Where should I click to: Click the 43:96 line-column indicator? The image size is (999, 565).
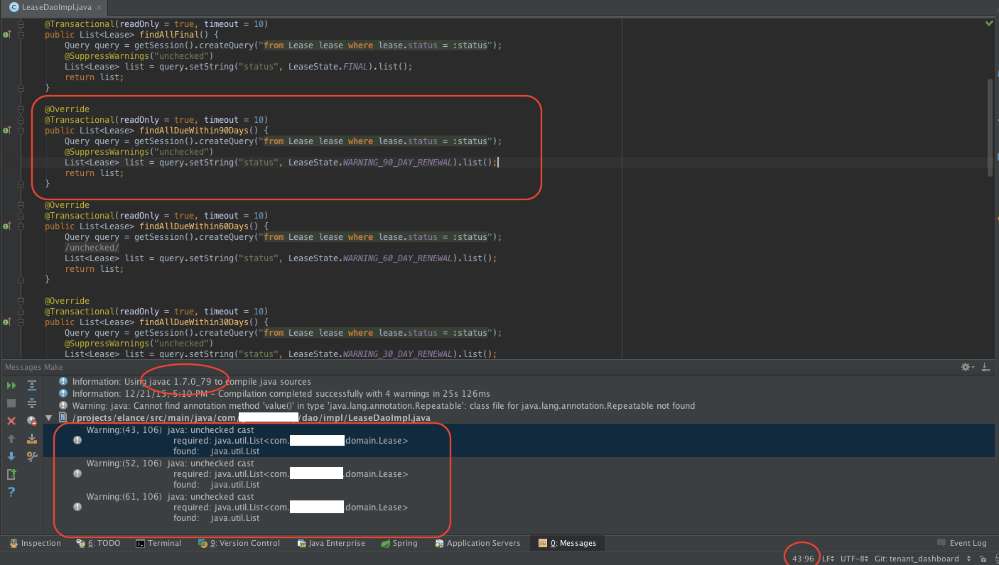[803, 559]
